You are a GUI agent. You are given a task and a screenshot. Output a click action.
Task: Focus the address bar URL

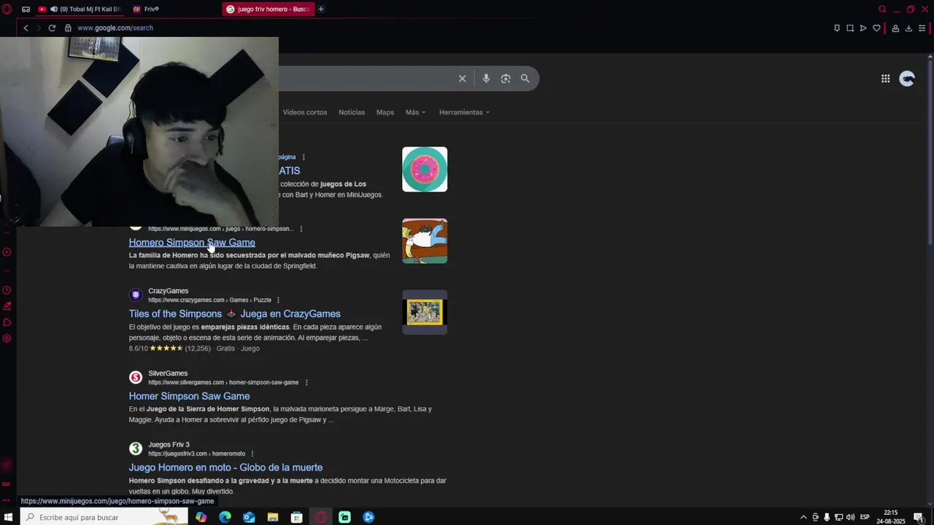(115, 28)
